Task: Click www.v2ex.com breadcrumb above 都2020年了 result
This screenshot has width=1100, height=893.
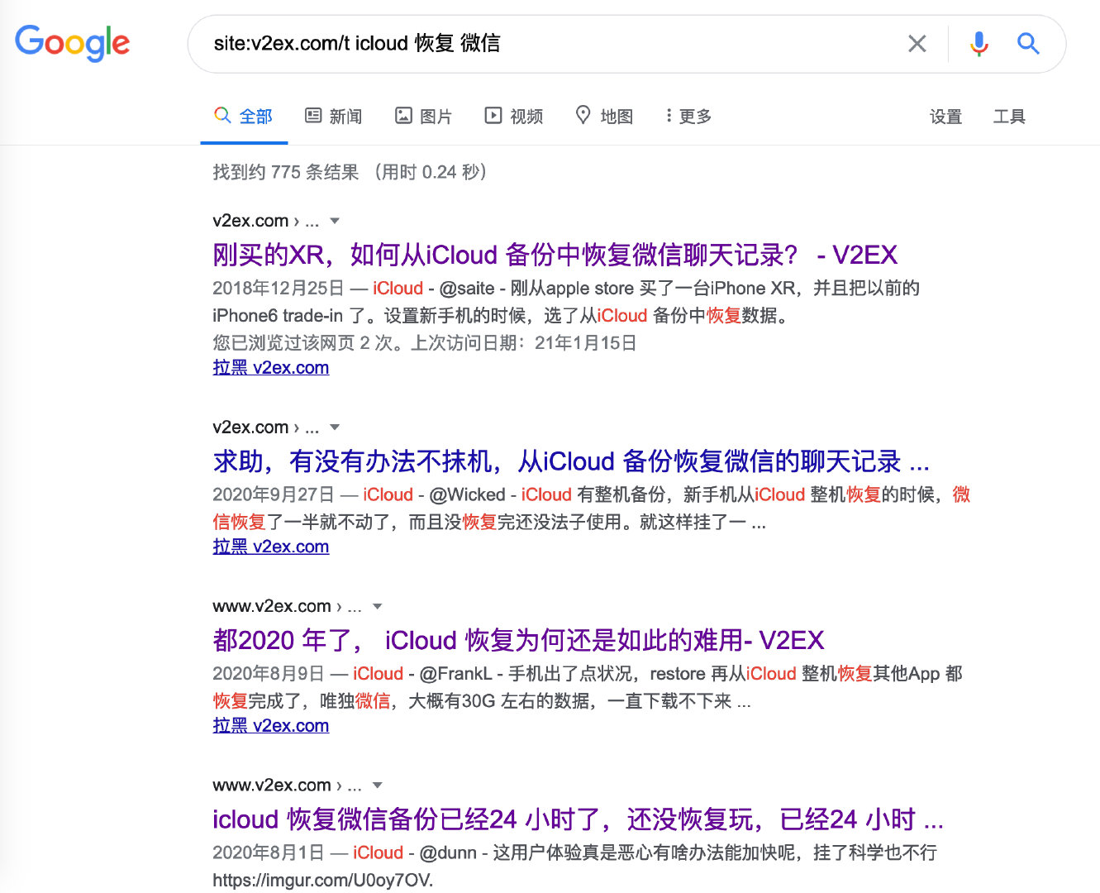Action: pyautogui.click(x=287, y=606)
